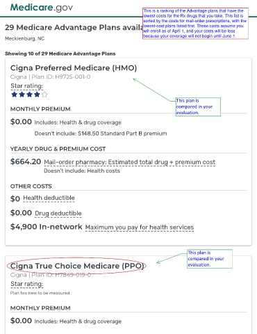Show the Health deductible definition
This screenshot has width=257, height=334.
click(49, 198)
